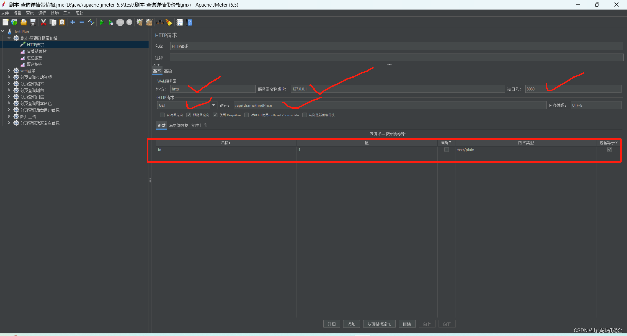Expand 分页查询剧本 thread group
Screen dimensions: 627x336
click(9, 84)
